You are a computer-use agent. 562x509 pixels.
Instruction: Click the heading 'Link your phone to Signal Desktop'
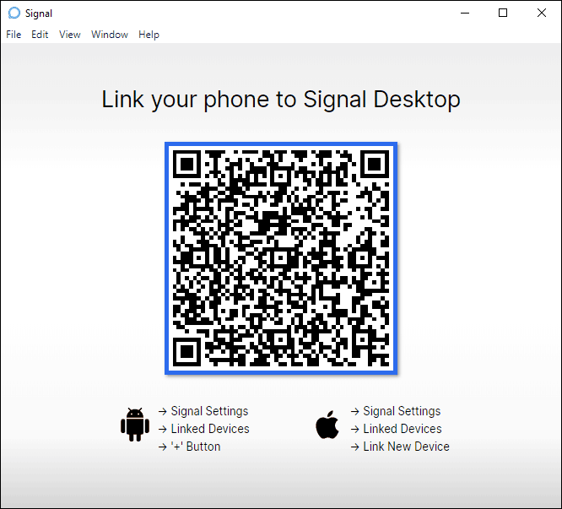click(281, 100)
